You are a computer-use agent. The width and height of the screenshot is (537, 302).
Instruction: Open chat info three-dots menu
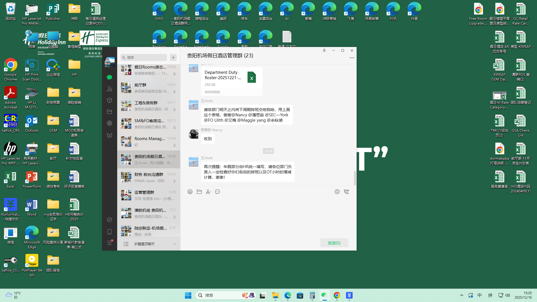click(x=352, y=58)
